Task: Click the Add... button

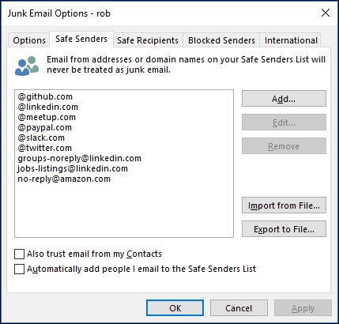Action: click(x=284, y=99)
